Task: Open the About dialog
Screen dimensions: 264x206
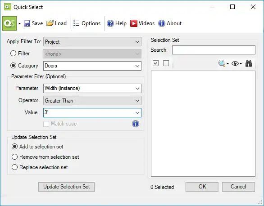Action: click(170, 23)
